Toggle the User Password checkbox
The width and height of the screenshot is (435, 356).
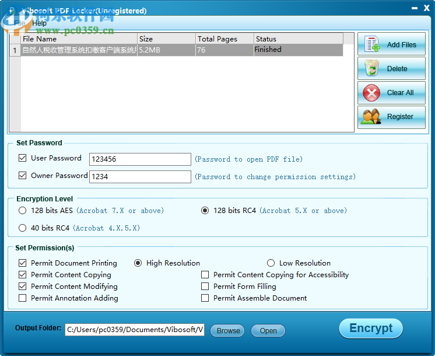(23, 158)
